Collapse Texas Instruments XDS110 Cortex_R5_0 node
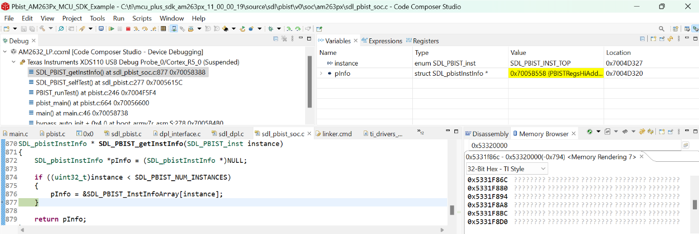This screenshot has width=699, height=234. [14, 62]
